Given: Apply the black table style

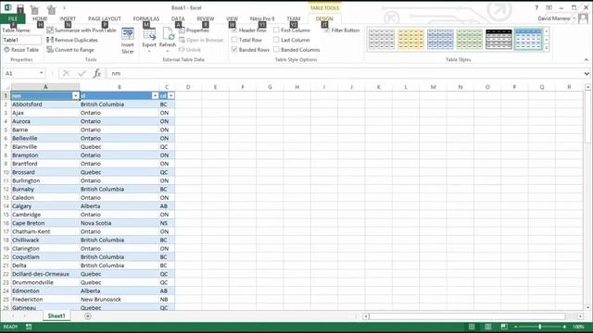Looking at the screenshot, I should click(x=498, y=39).
